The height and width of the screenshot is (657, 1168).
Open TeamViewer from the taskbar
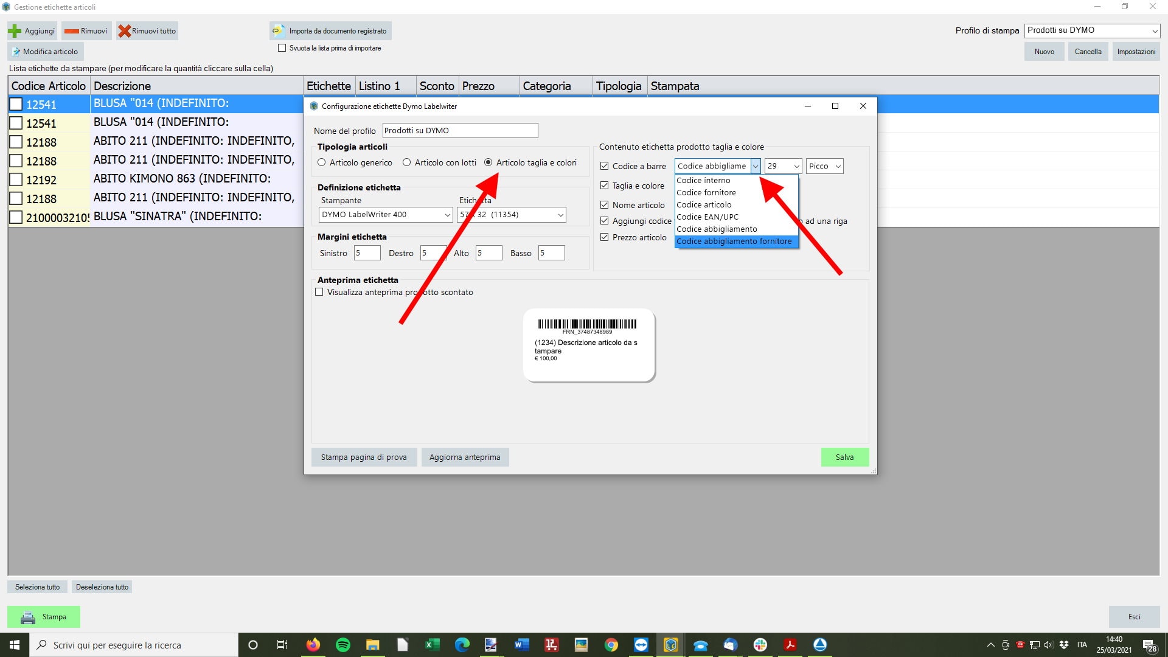click(641, 645)
